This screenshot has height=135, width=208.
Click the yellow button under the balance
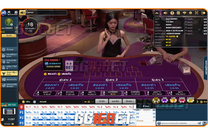click(9, 36)
